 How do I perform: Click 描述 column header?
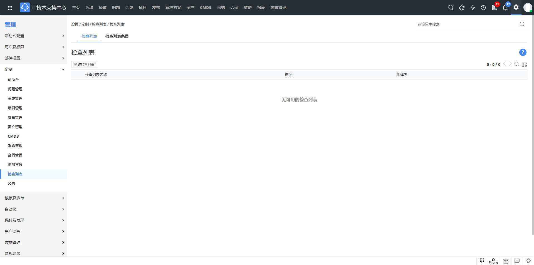[x=288, y=75]
